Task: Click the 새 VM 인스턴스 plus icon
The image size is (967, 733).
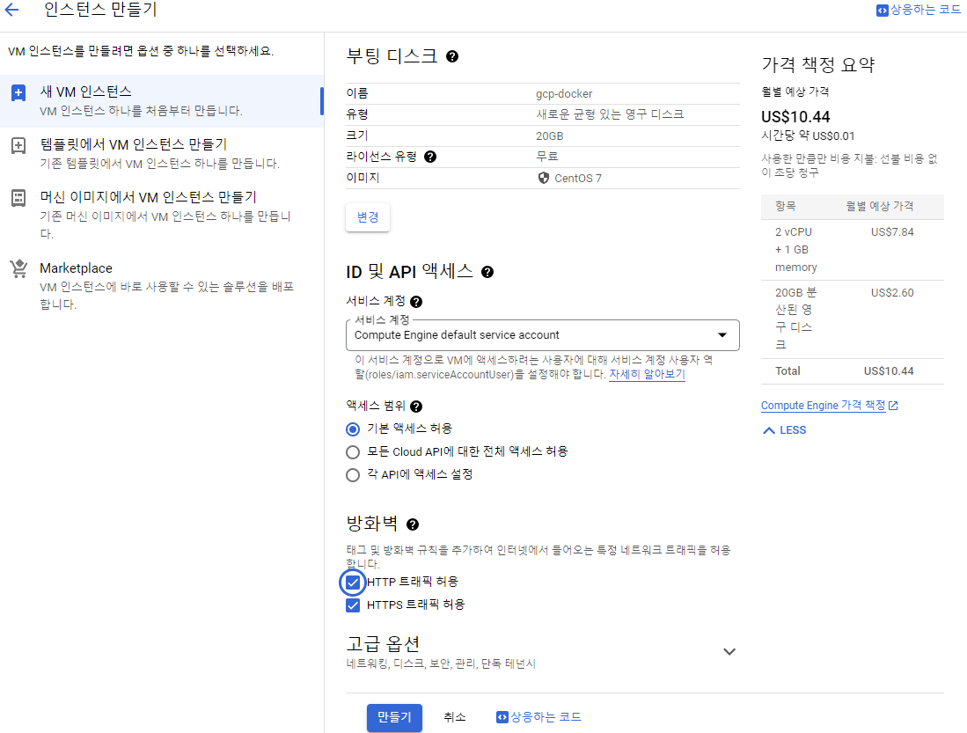Action: [x=18, y=93]
